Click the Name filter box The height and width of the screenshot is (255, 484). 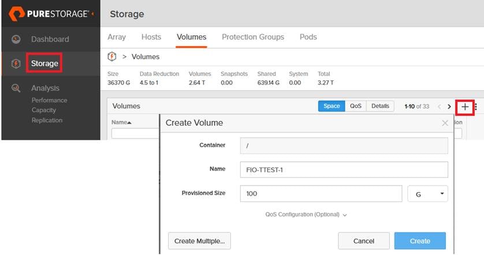pyautogui.click(x=135, y=134)
